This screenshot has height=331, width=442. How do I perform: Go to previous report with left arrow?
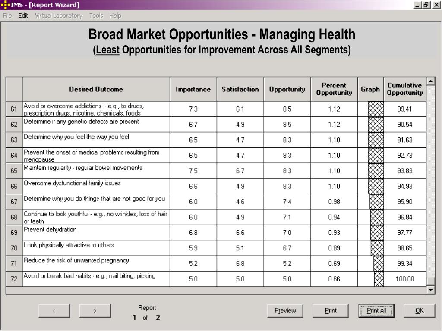54,310
